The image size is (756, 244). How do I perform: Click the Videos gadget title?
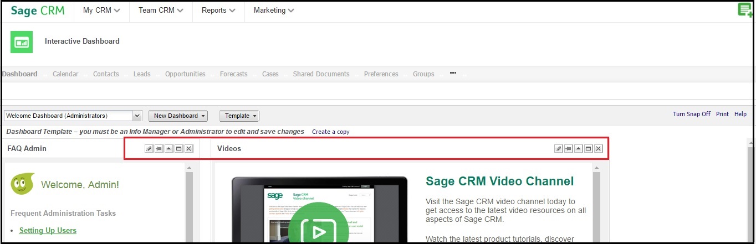[229, 148]
